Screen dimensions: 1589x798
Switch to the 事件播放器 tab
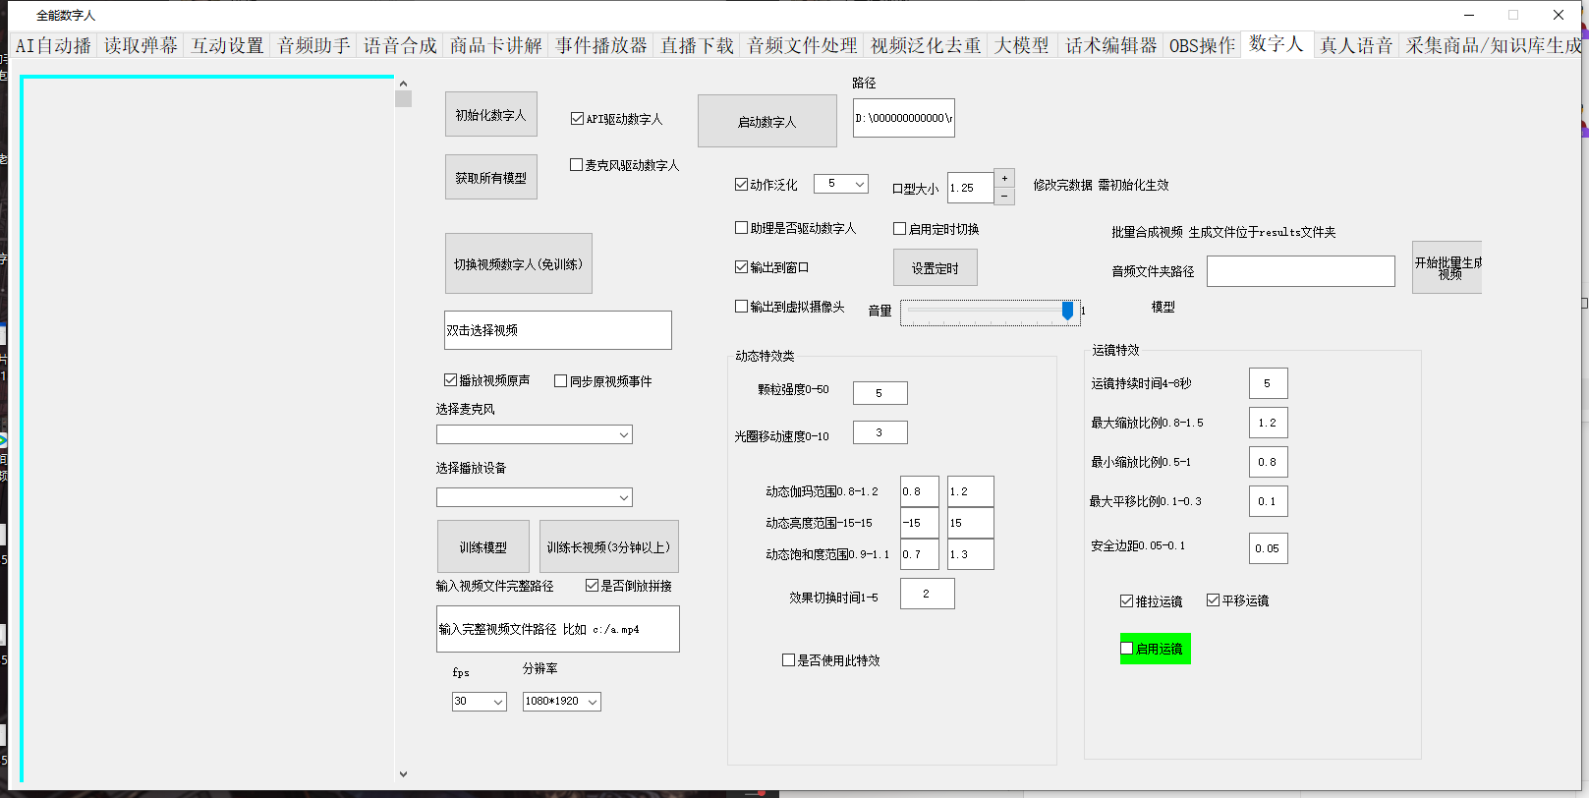tap(600, 45)
